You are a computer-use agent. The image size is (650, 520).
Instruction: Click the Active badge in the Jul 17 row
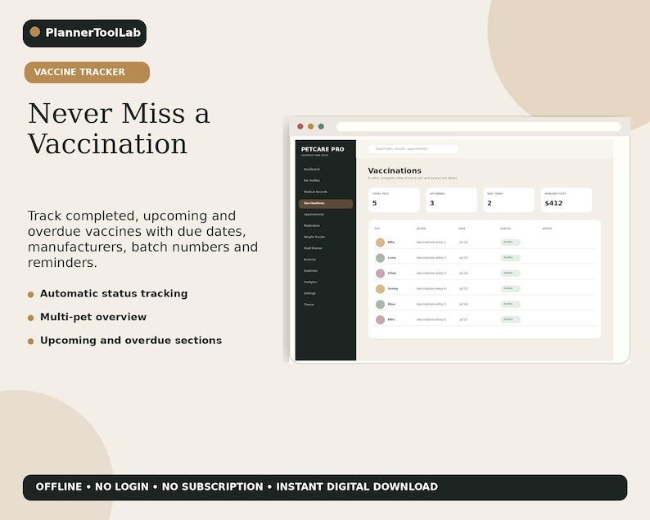510,319
